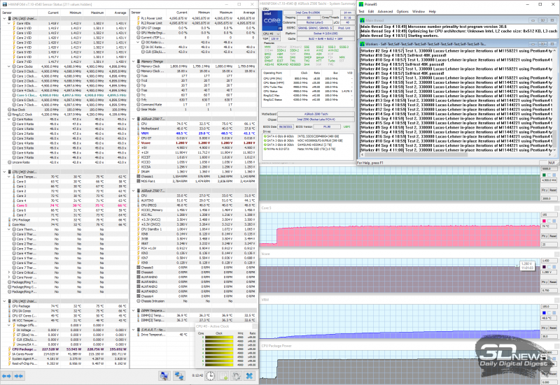
Task: Open the Edit menu in Prime95
Action: (371, 11)
